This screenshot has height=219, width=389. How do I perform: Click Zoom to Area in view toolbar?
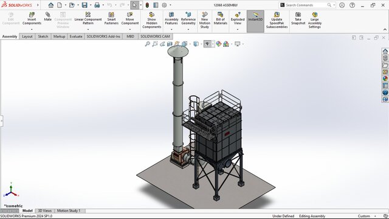click(155, 44)
